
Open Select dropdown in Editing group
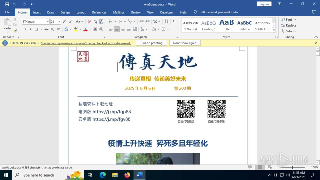tap(289, 31)
